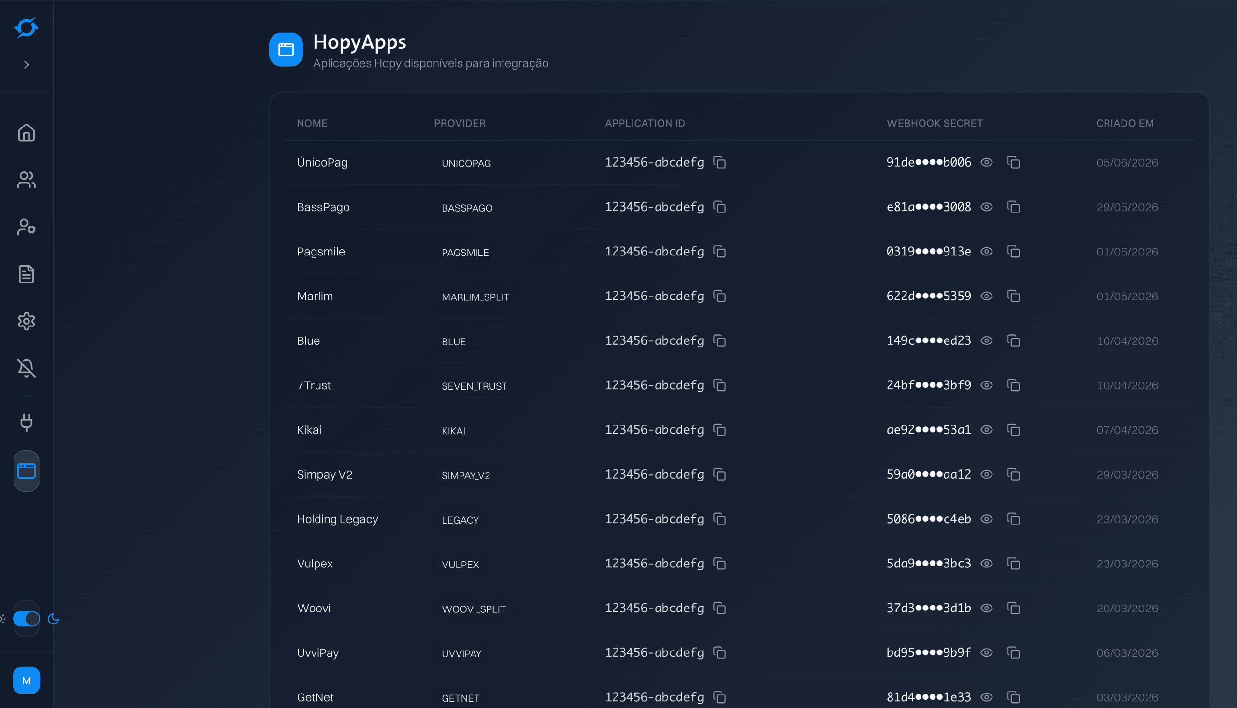This screenshot has width=1237, height=708.
Task: Click the Hopy logo icon in sidebar
Action: (x=26, y=27)
